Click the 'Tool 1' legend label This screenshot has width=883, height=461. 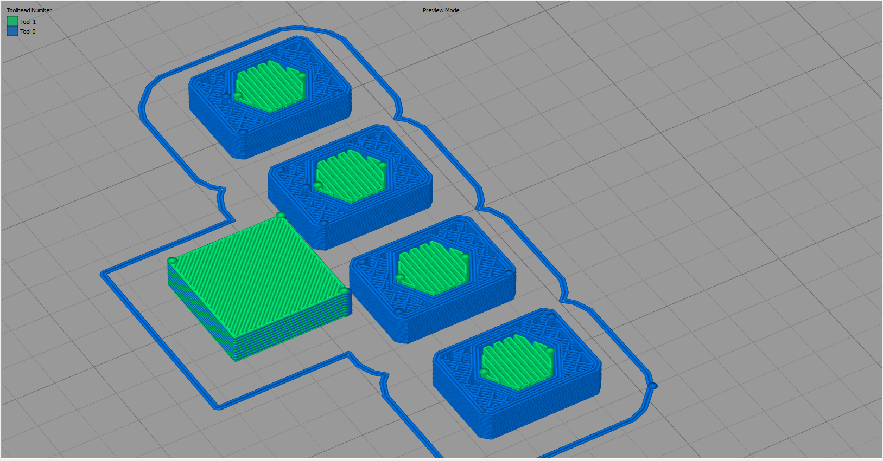28,22
